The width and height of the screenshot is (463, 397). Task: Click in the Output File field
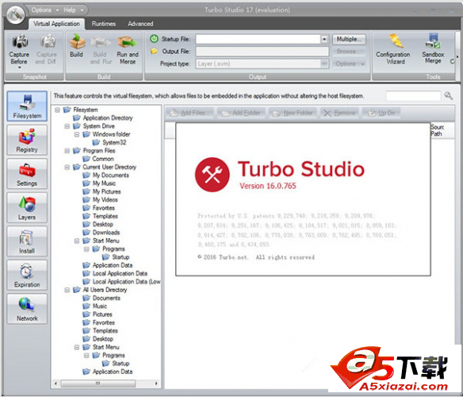coord(262,52)
